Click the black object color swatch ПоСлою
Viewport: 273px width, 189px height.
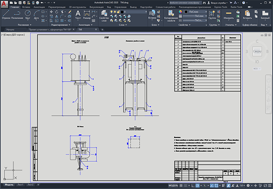(x=186, y=12)
